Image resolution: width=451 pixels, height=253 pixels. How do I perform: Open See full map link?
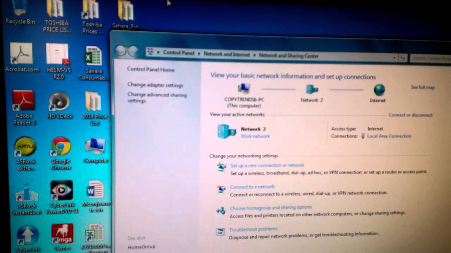[x=422, y=87]
